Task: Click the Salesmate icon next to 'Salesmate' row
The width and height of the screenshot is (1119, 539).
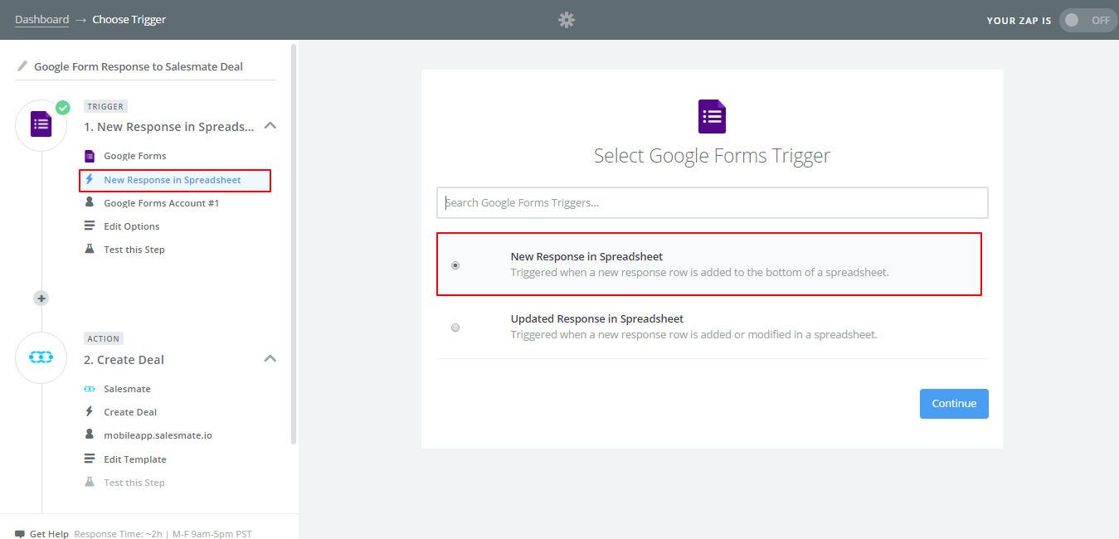Action: [x=90, y=388]
